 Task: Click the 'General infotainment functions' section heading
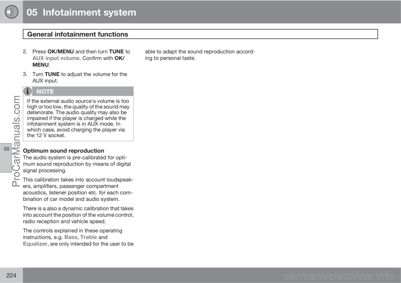tap(78, 34)
